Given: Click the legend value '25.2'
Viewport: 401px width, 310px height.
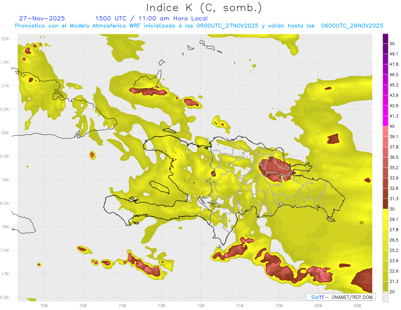Looking at the screenshot, I should click(394, 250).
